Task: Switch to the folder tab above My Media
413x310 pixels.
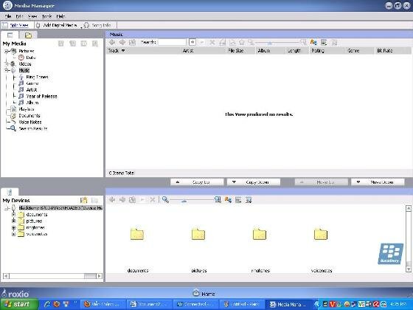Action: tap(28, 35)
